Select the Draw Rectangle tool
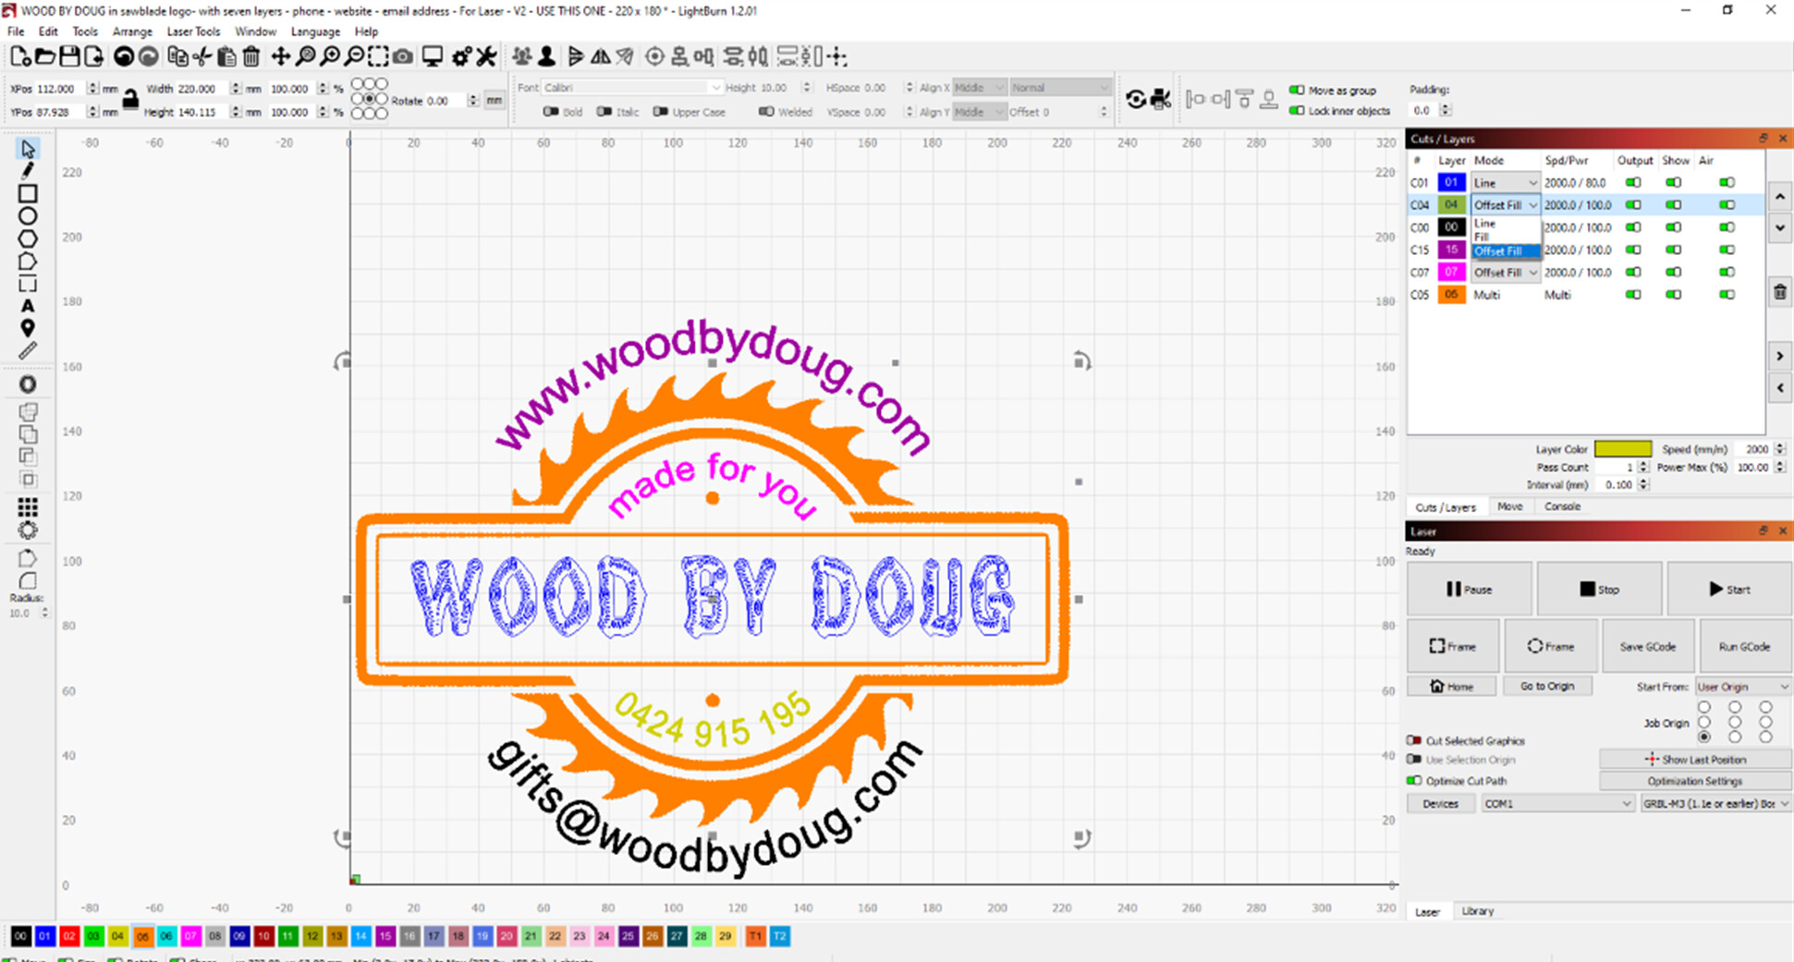This screenshot has height=962, width=1794. [28, 194]
